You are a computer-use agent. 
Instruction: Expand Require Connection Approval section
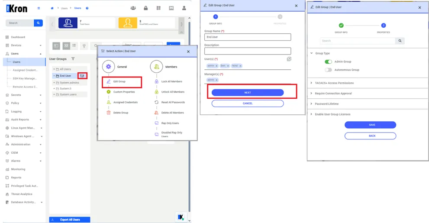[311, 93]
